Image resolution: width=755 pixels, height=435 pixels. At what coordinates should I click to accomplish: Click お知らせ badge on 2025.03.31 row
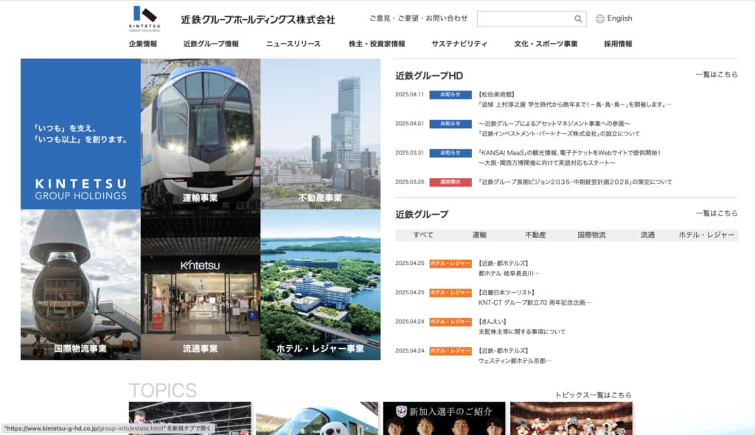tap(450, 153)
